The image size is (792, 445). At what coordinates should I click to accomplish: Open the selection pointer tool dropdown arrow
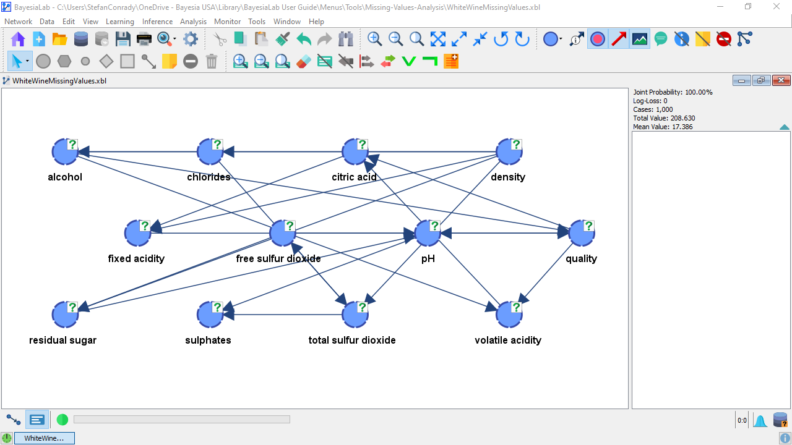pos(28,61)
